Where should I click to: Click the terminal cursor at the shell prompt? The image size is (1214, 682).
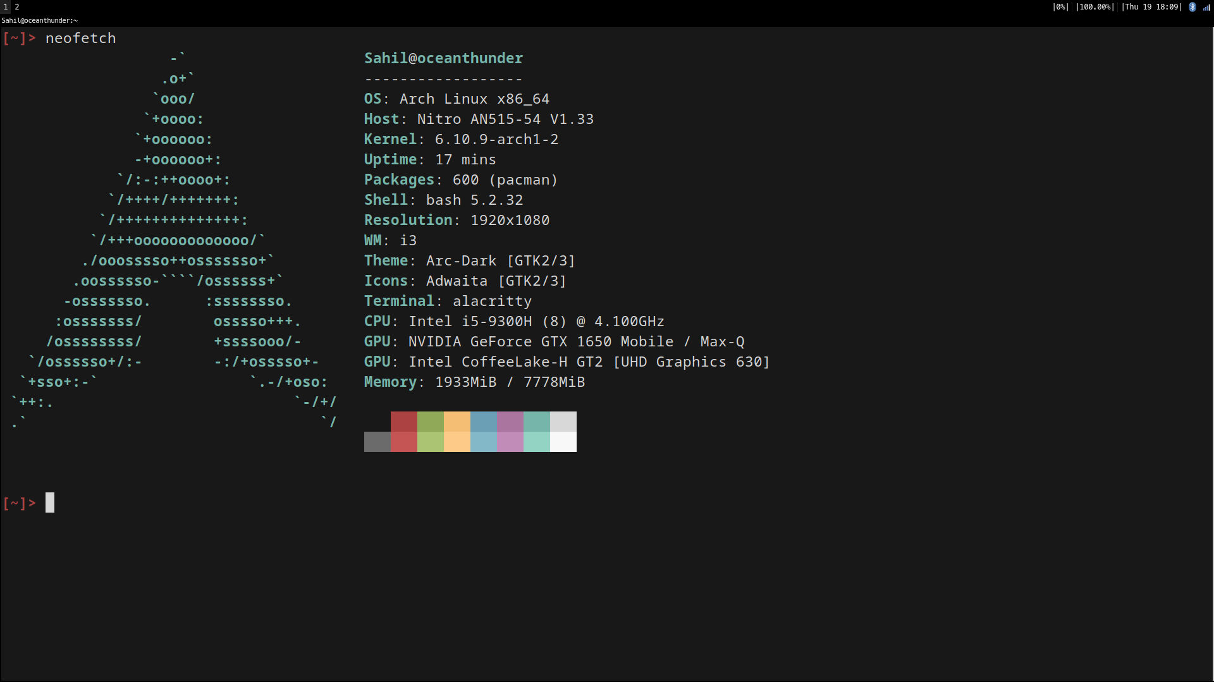(x=51, y=502)
